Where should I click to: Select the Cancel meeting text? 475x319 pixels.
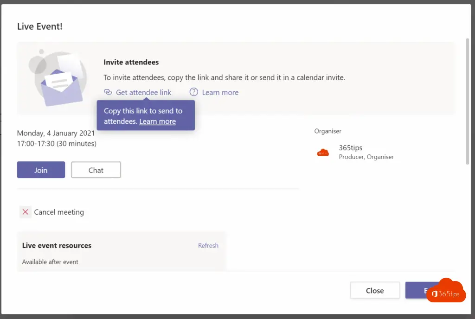click(x=59, y=212)
